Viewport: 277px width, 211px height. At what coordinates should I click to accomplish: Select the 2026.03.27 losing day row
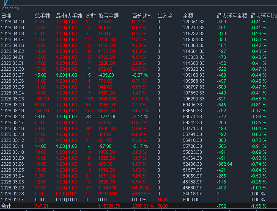(13, 75)
